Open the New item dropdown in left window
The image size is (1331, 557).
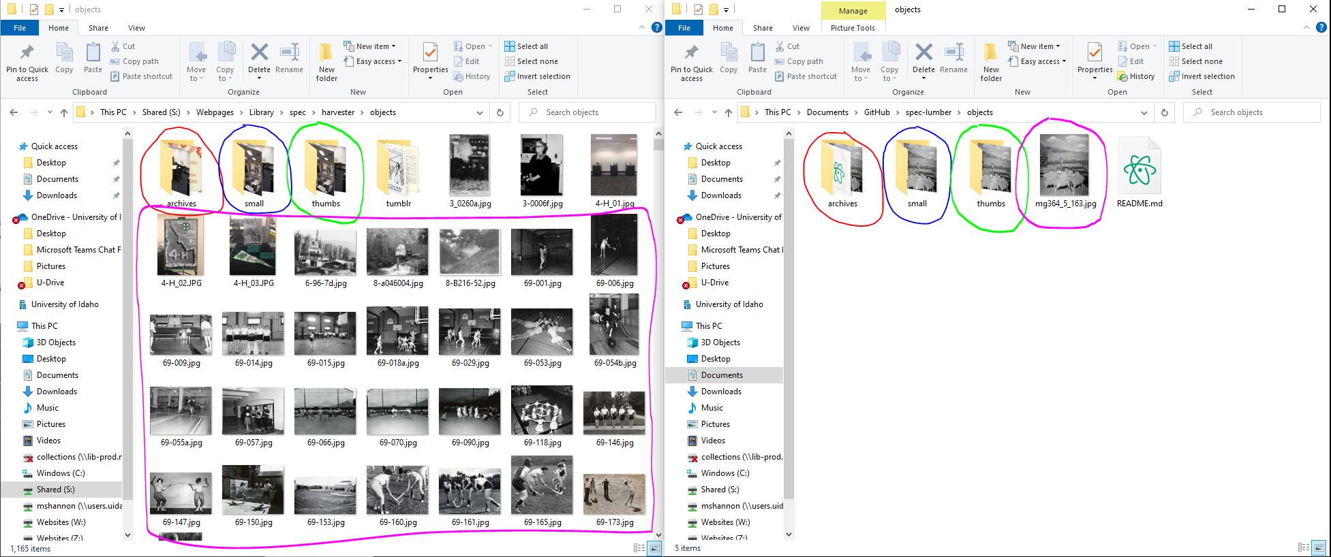tap(370, 46)
